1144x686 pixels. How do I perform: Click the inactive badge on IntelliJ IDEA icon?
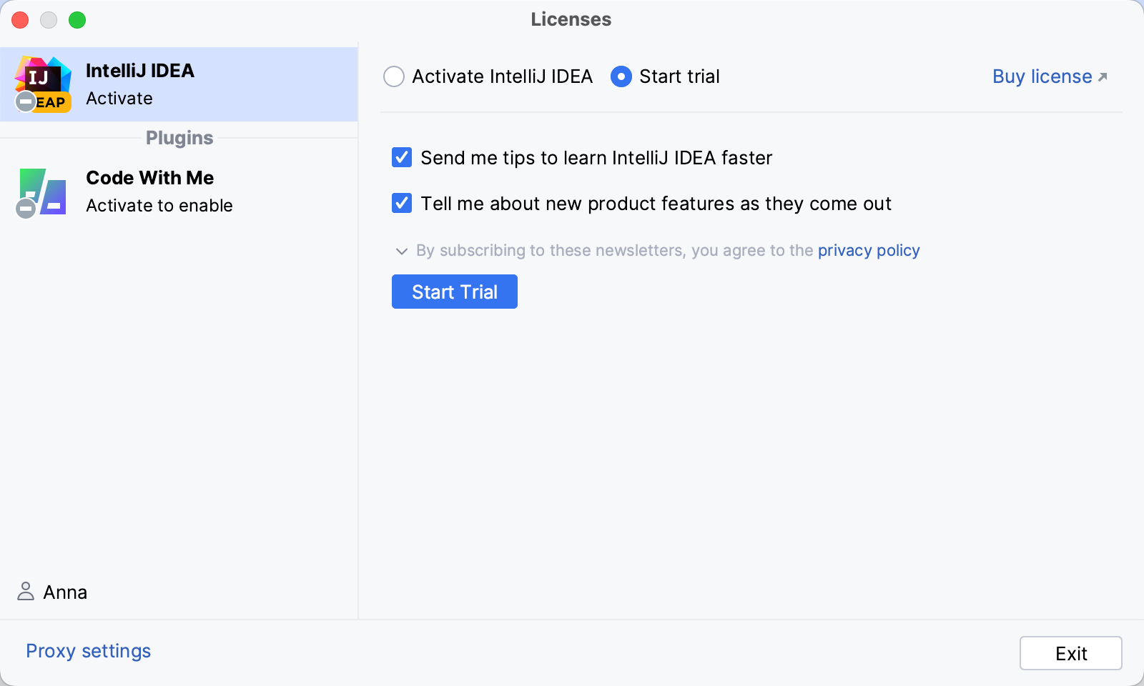(26, 102)
